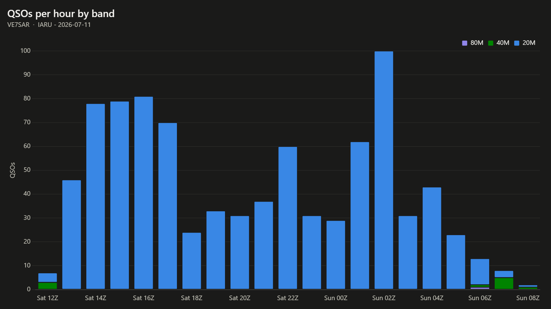
Task: Click the 0 y-axis label
Action: point(29,289)
